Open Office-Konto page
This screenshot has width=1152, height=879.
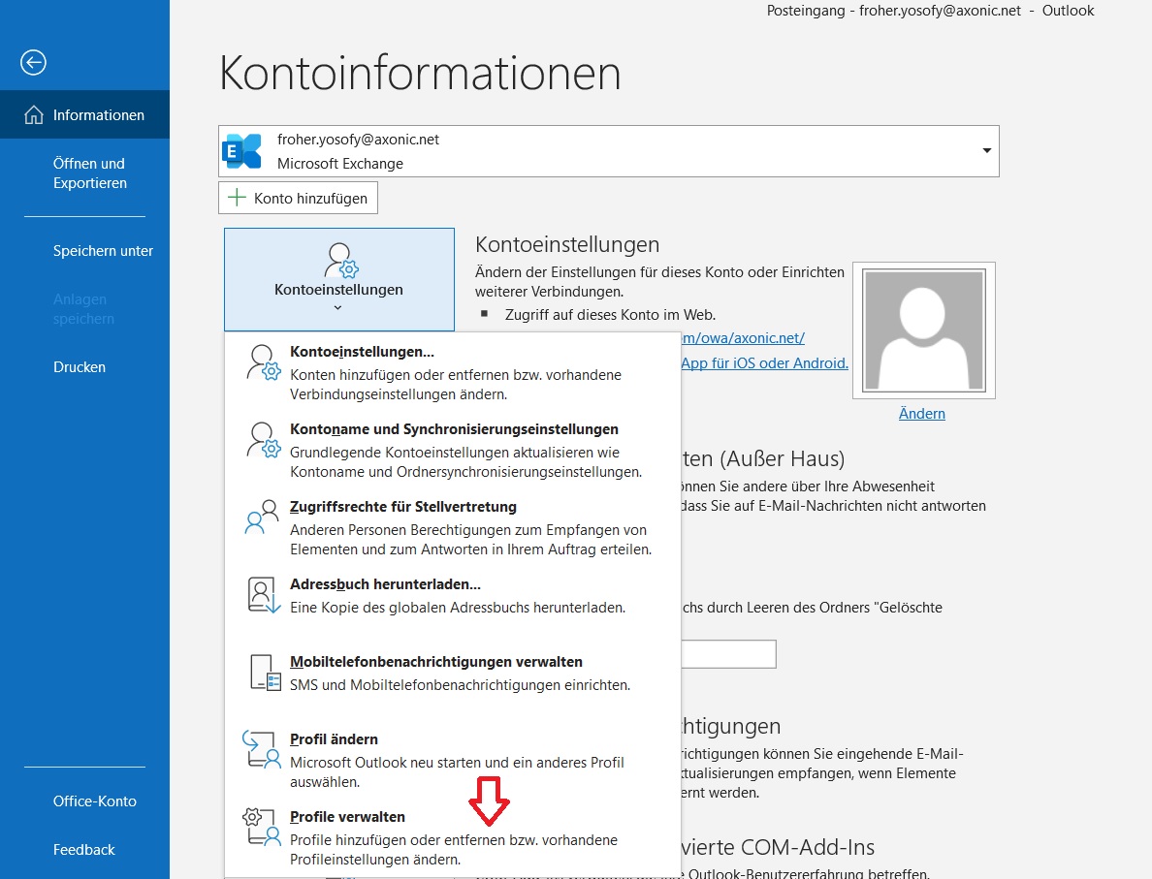coord(84,801)
